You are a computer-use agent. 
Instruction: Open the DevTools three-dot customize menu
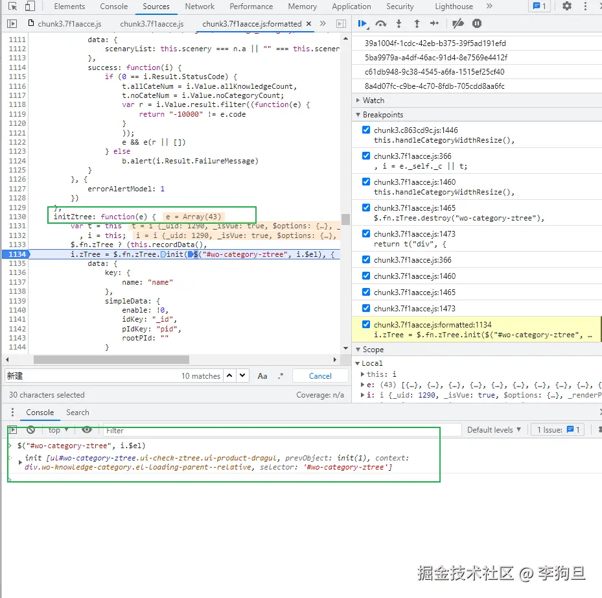click(585, 6)
